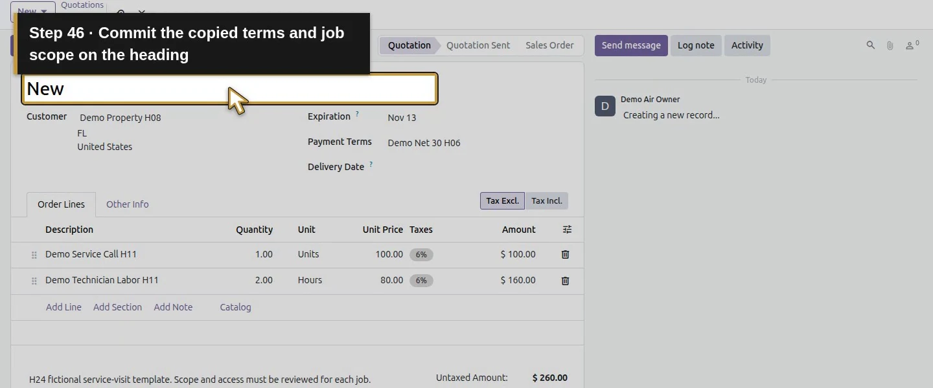Click the Untaxed Amount $ 260.00 total
Image resolution: width=933 pixels, height=388 pixels.
(x=549, y=378)
